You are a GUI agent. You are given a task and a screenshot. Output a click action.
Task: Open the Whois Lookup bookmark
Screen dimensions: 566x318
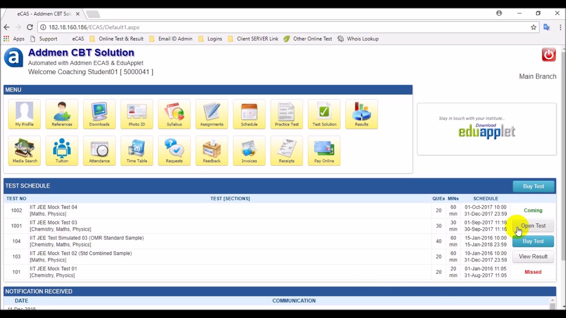coord(358,39)
